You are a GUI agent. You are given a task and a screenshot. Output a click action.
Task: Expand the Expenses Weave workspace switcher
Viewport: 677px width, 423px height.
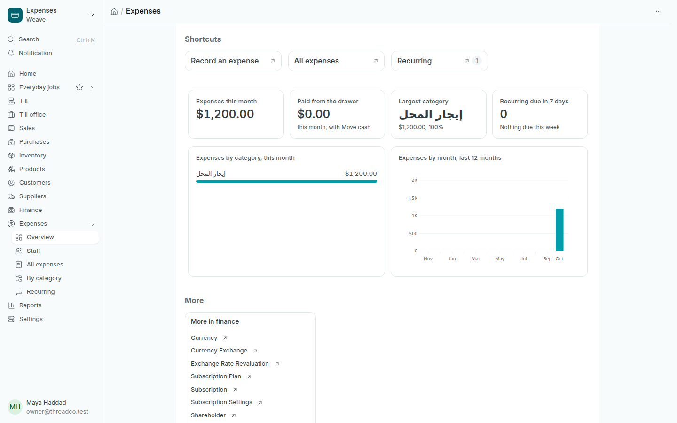tap(92, 15)
